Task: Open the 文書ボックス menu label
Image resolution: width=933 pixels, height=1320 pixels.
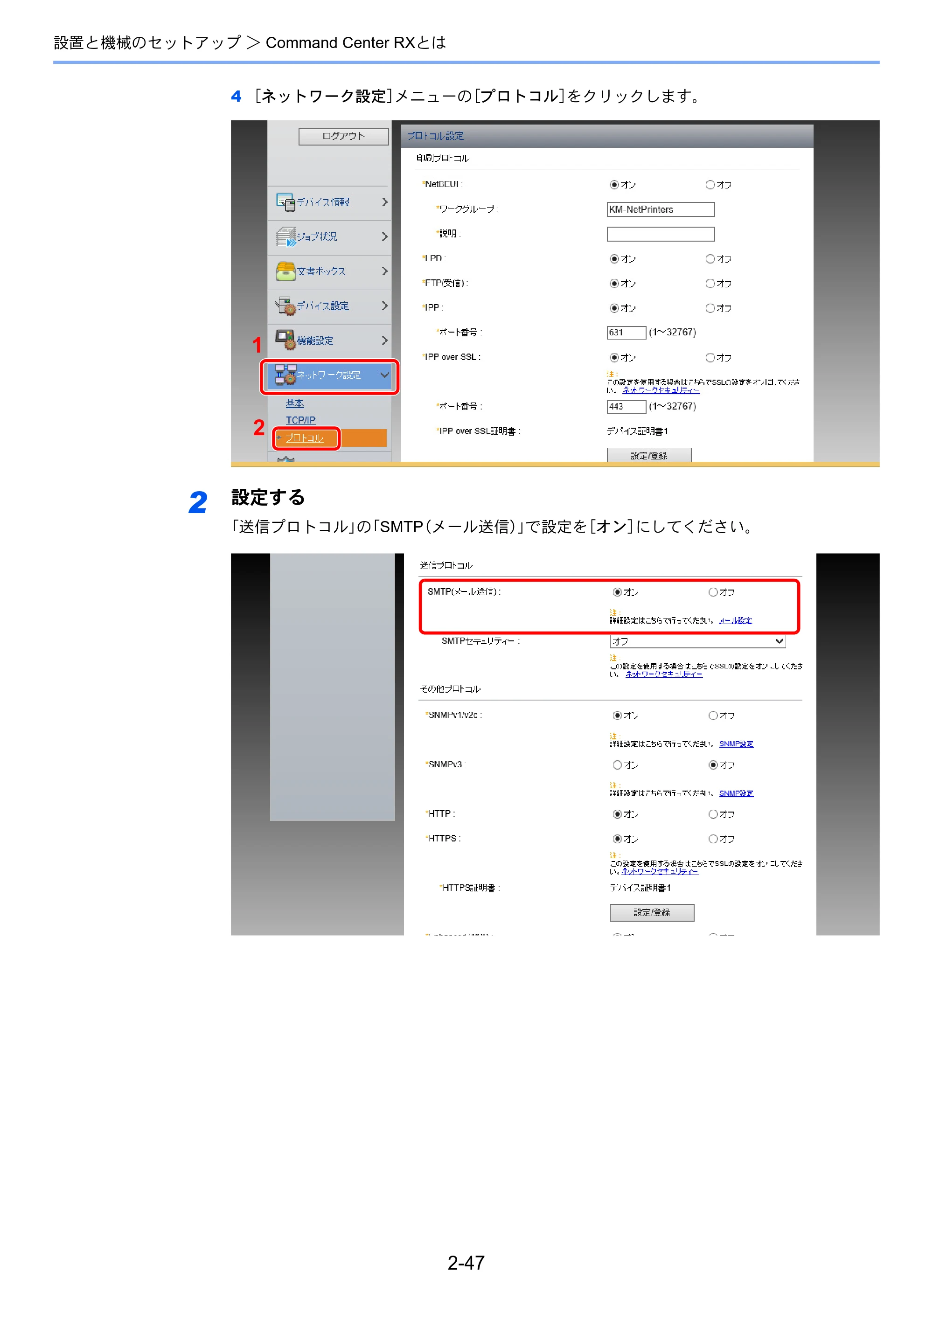Action: click(321, 271)
